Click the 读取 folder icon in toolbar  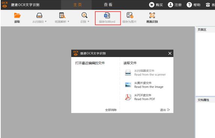[17, 15]
